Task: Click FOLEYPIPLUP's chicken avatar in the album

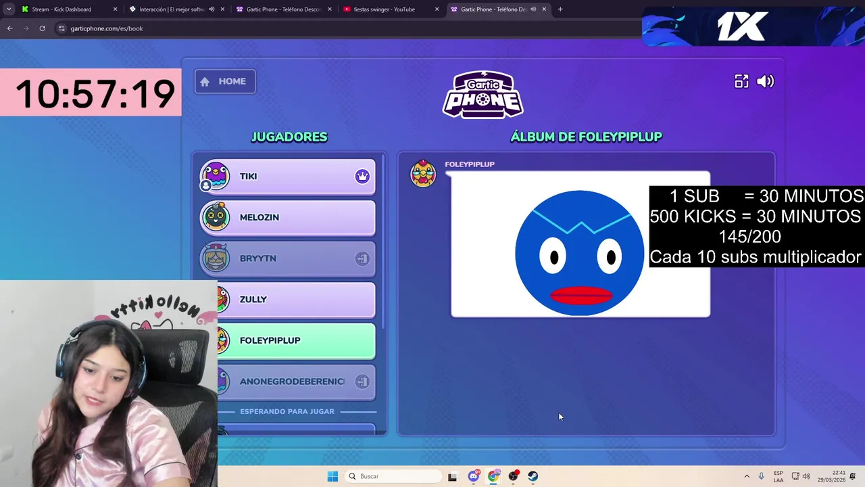Action: point(423,173)
